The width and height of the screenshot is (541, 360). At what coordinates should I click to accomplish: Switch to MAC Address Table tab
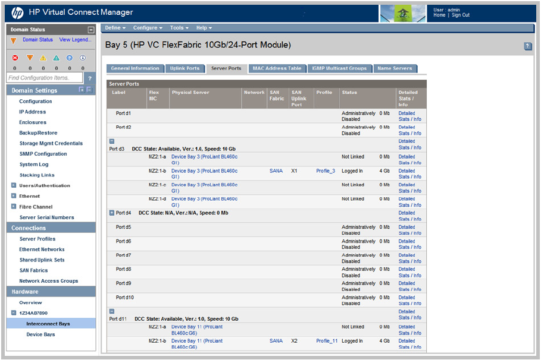coord(277,68)
